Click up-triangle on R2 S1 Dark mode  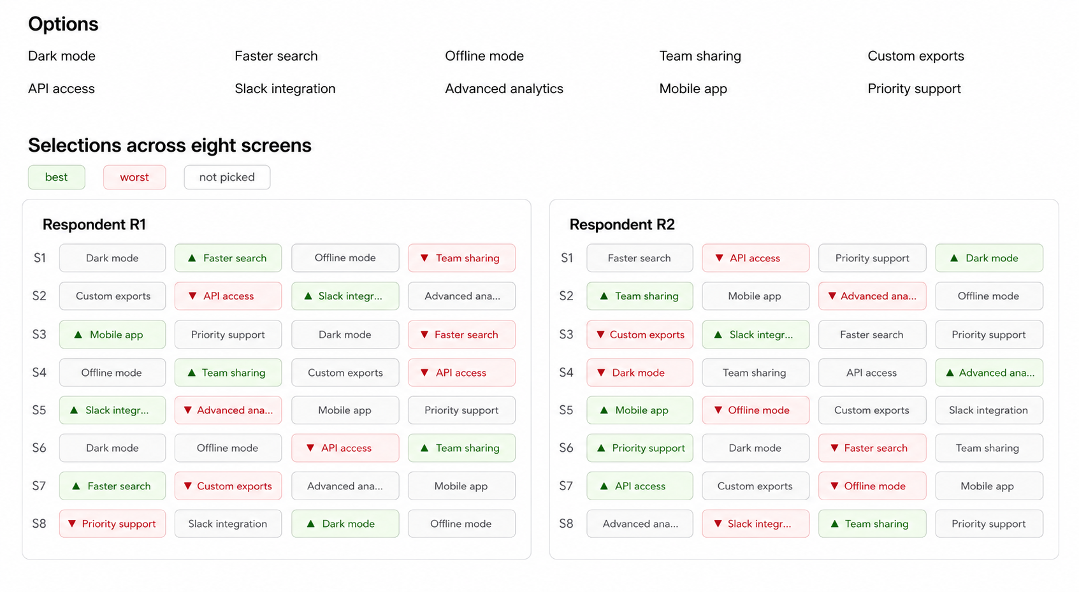[954, 258]
